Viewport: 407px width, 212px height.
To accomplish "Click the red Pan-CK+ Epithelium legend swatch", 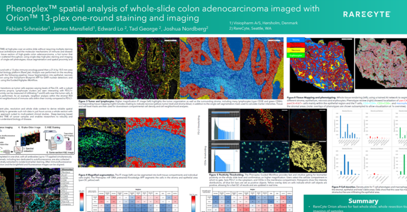I will [295, 45].
